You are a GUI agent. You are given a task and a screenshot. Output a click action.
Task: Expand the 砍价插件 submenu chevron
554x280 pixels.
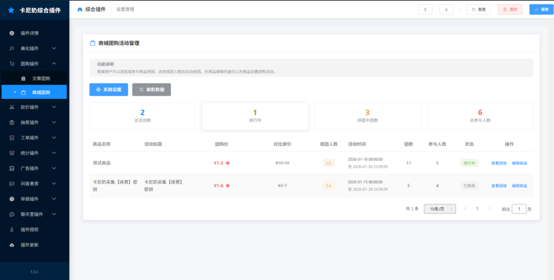54,107
